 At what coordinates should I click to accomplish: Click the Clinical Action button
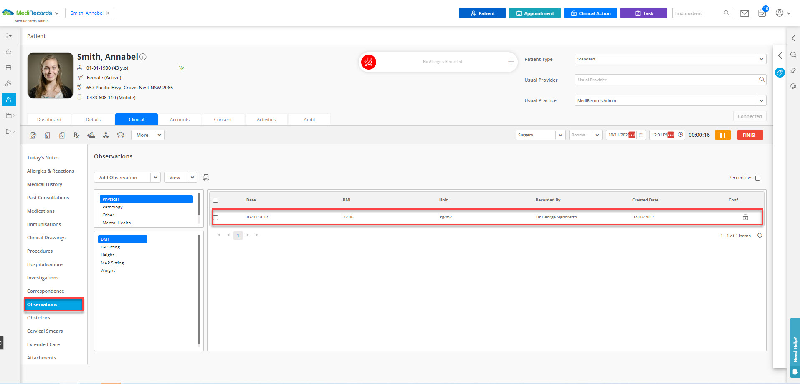590,13
